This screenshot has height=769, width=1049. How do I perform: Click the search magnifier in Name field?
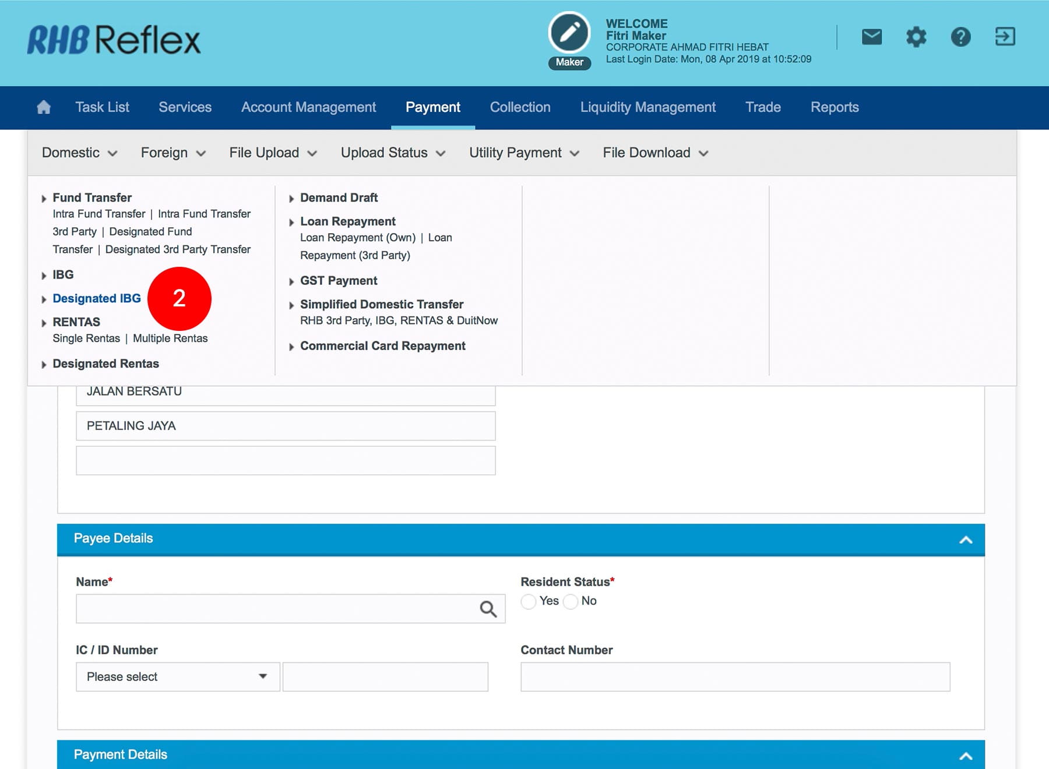coord(488,609)
